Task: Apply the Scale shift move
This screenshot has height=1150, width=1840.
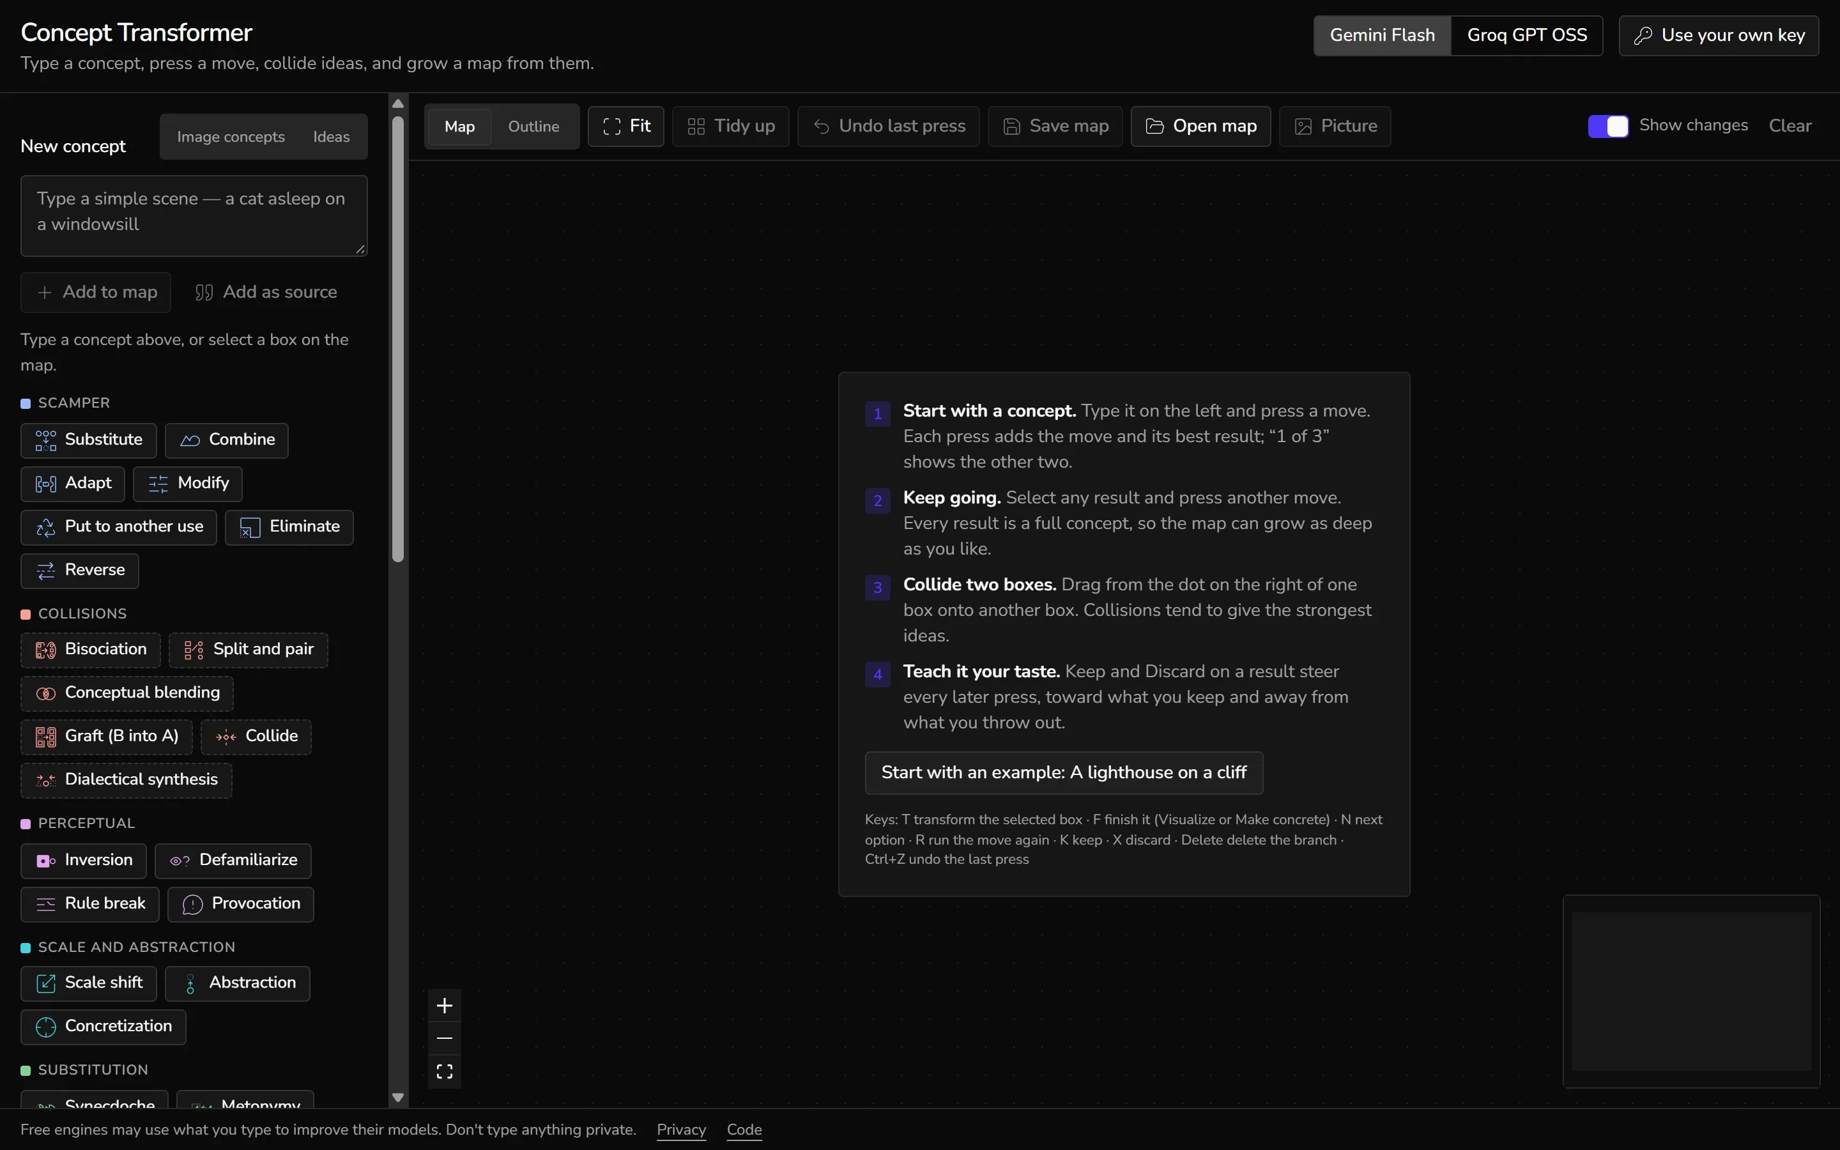Action: pos(88,983)
